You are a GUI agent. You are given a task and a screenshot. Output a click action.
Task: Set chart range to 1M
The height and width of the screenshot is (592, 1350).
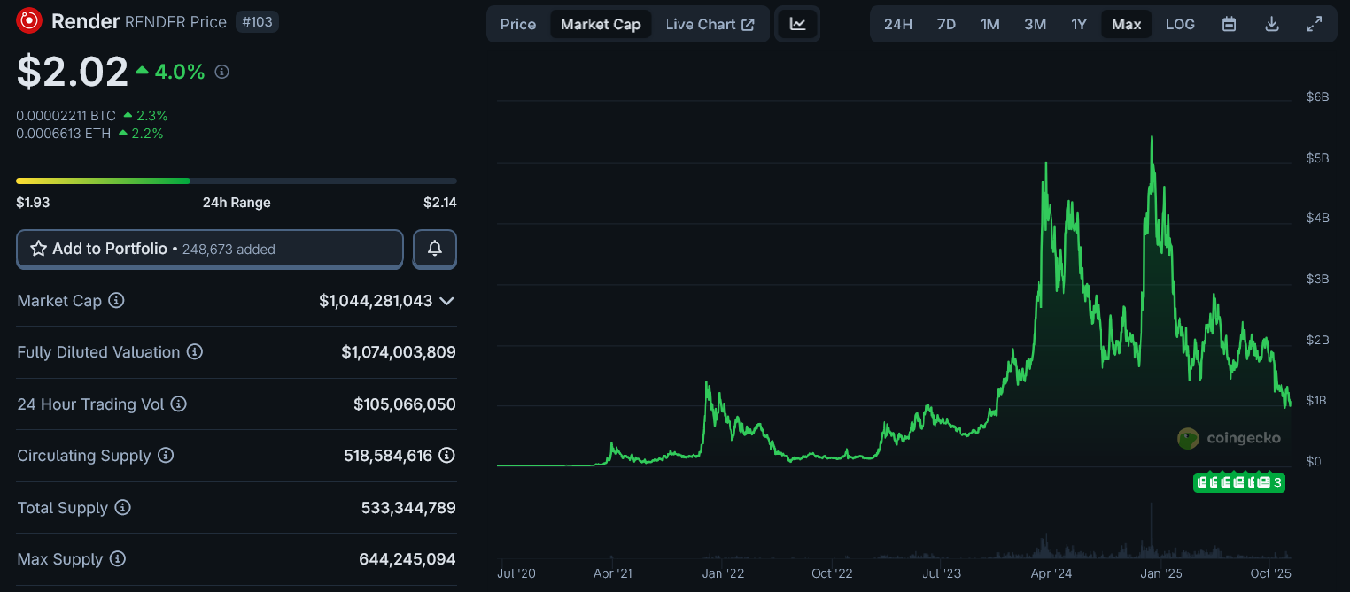point(990,24)
